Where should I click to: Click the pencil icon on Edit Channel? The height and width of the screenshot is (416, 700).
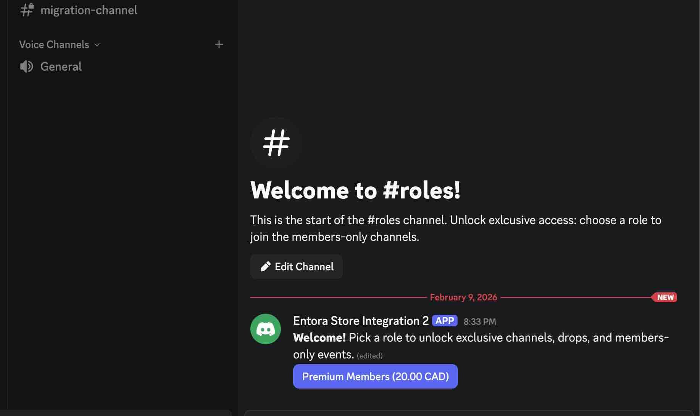266,266
